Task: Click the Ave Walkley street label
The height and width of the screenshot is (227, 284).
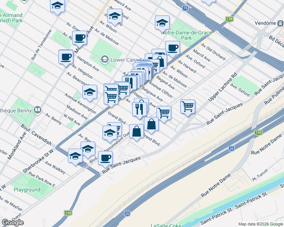Action: click(x=55, y=168)
